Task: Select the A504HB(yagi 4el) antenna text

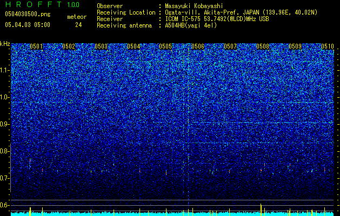Action: (x=191, y=25)
